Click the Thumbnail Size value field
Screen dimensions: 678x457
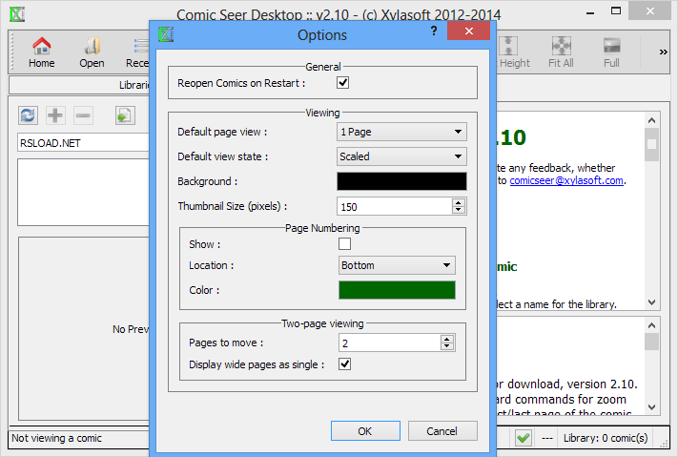395,206
